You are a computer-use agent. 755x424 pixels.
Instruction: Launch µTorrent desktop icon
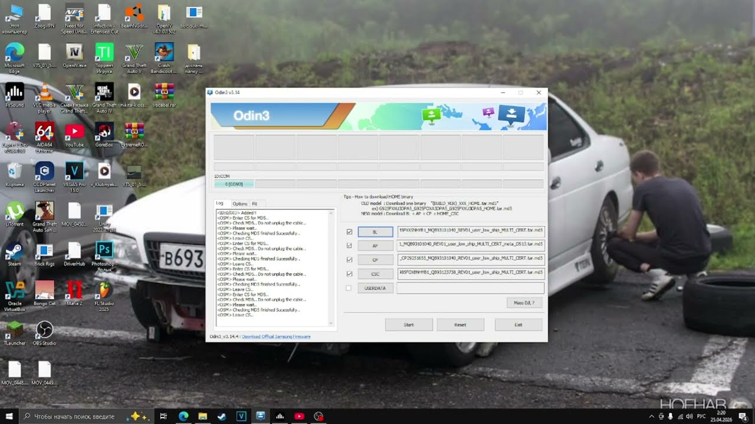tap(14, 214)
